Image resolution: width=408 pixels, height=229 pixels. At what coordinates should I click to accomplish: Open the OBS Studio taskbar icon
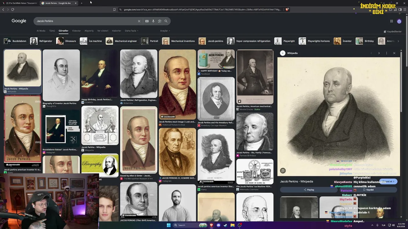click(240, 225)
